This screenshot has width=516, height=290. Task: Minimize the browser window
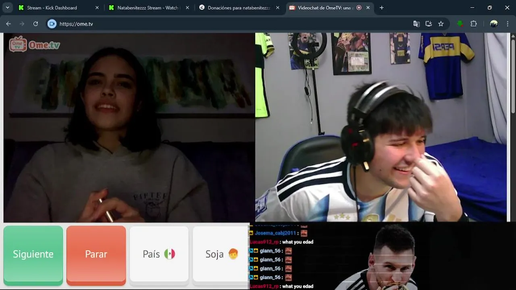(x=472, y=8)
